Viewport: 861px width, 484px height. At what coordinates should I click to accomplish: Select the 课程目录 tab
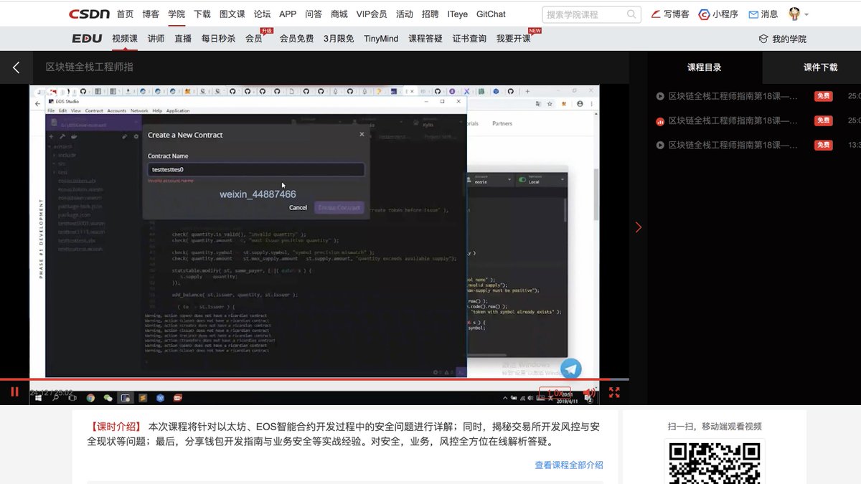click(704, 67)
